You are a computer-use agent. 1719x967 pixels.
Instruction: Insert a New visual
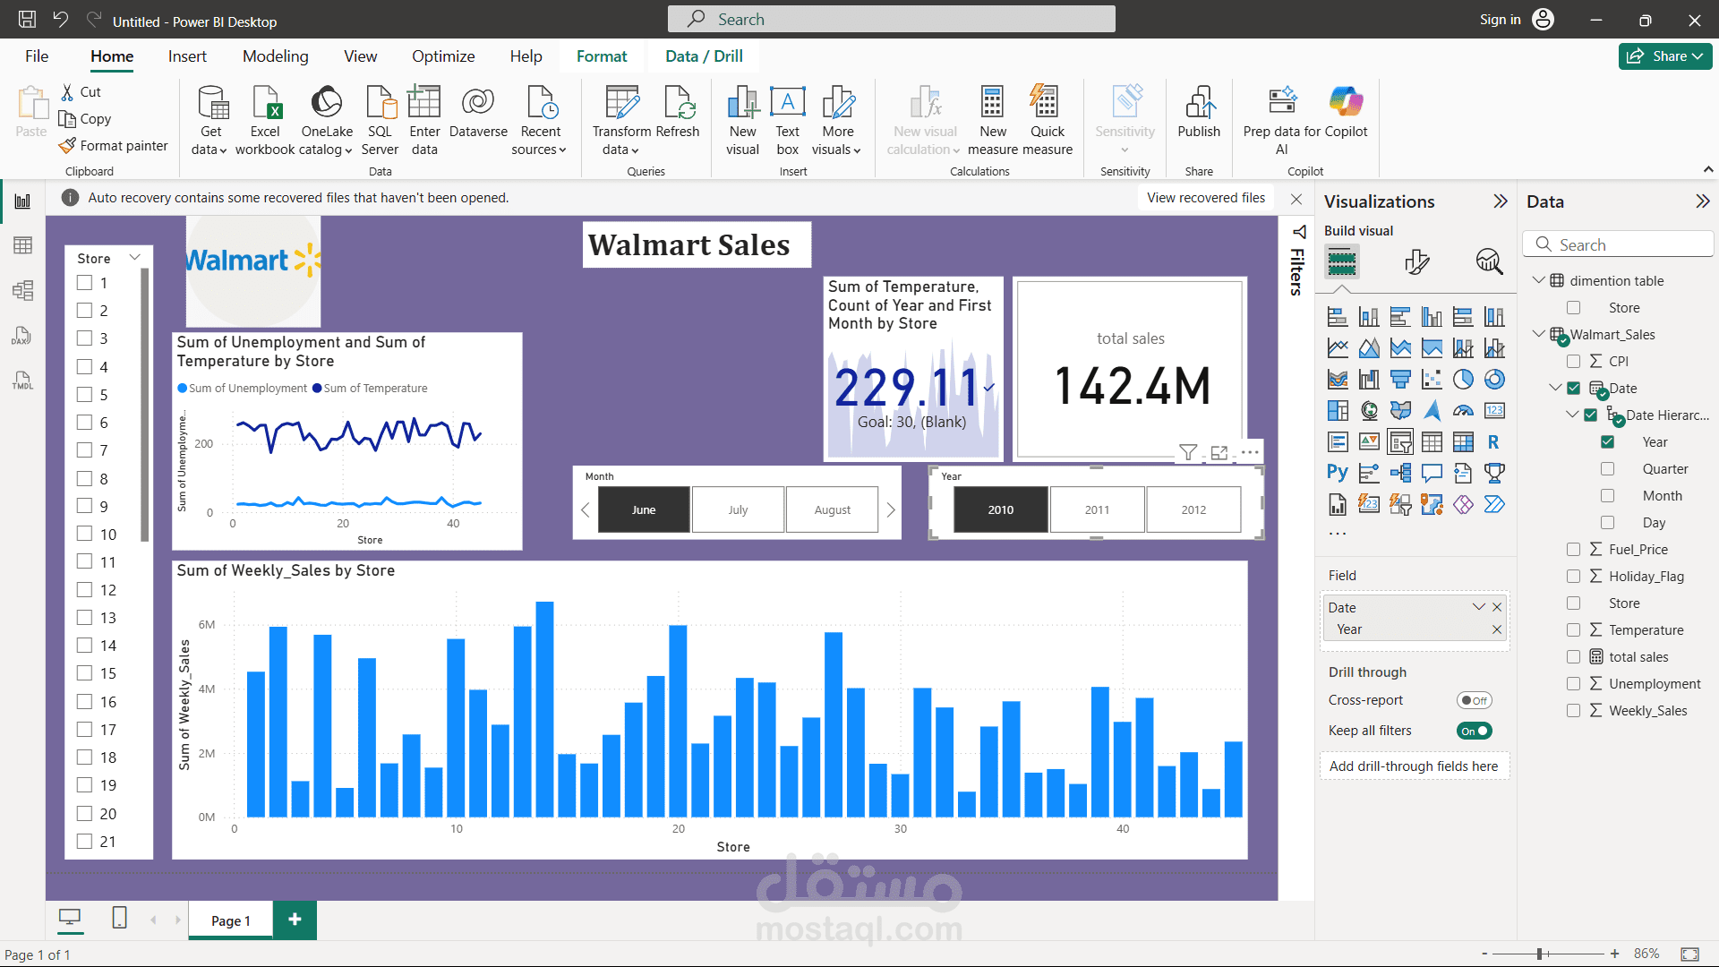click(742, 120)
